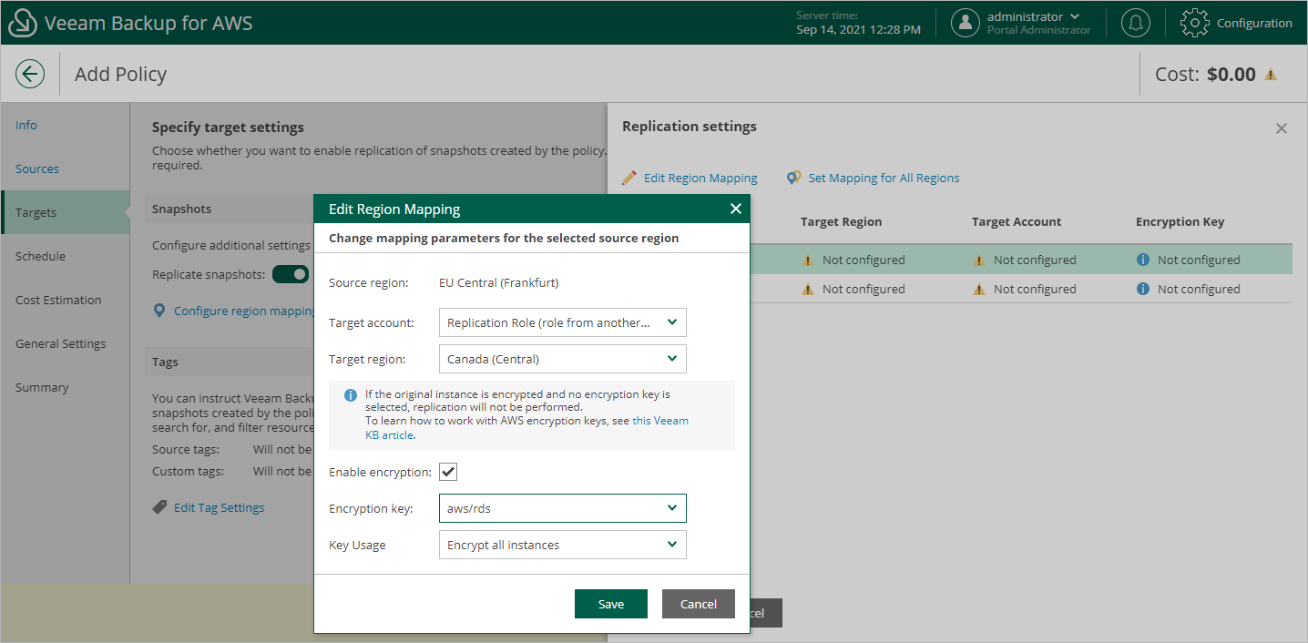Viewport: 1308px width, 643px height.
Task: Expand the administrator account menu chevron
Action: click(1076, 16)
